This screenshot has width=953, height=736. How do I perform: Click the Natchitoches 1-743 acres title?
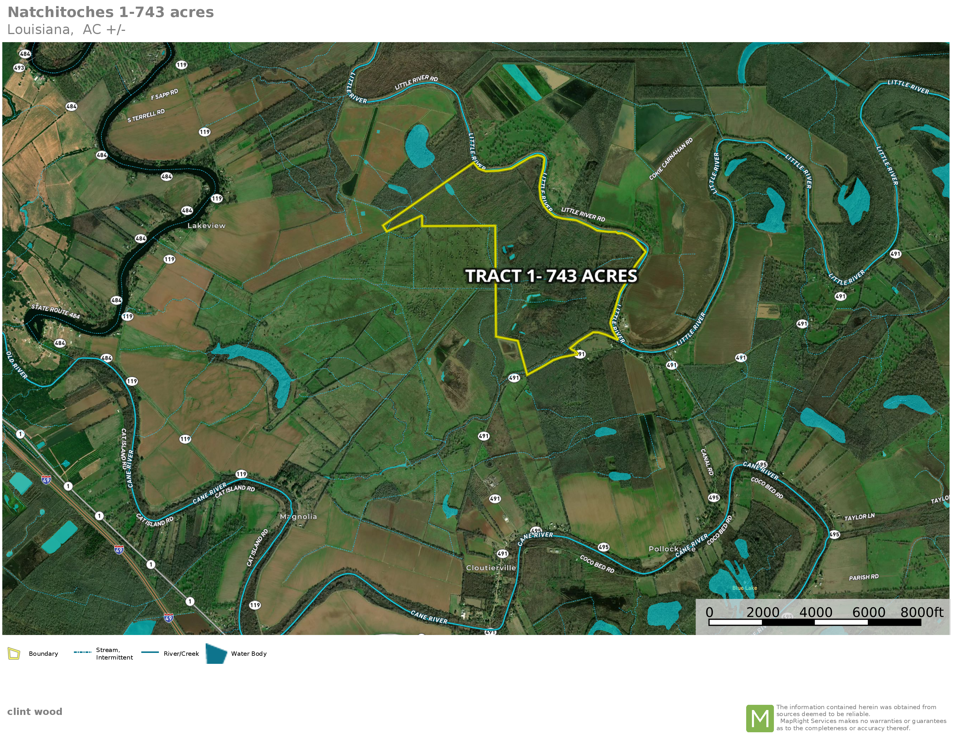(x=110, y=12)
